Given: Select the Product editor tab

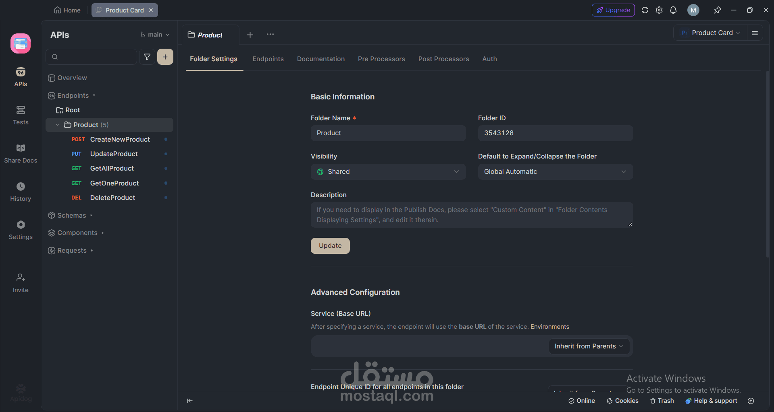Looking at the screenshot, I should 210,35.
